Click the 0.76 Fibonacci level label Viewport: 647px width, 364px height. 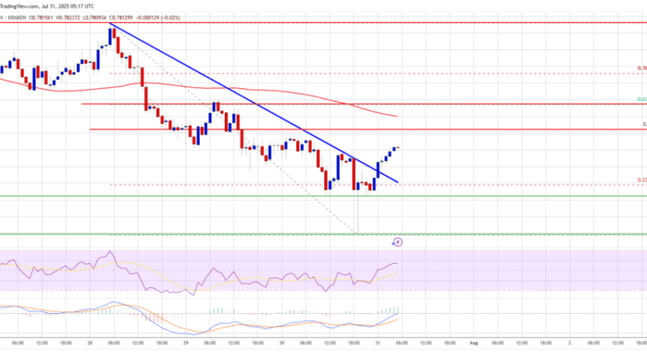pyautogui.click(x=642, y=69)
